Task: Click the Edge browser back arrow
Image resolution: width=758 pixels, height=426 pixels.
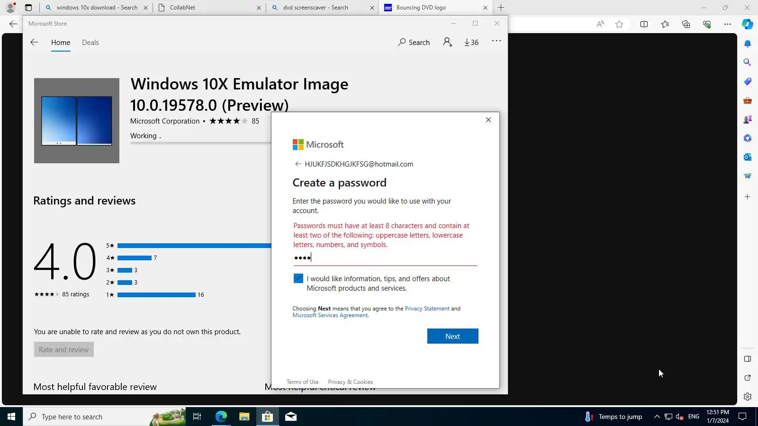Action: click(x=13, y=24)
